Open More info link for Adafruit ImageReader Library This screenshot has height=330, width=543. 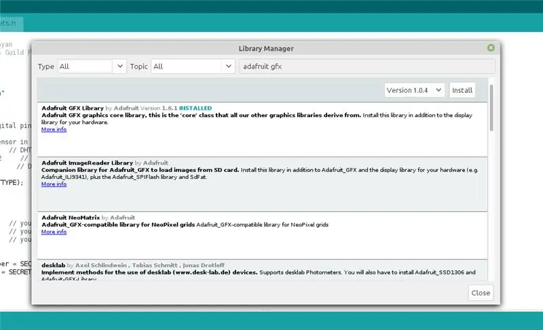54,184
